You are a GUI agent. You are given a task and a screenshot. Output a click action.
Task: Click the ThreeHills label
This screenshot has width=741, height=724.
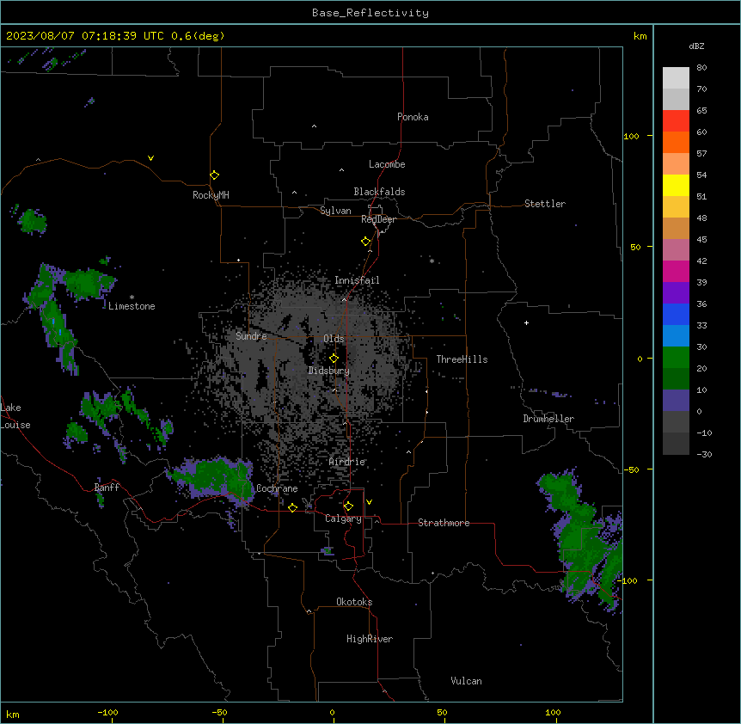(x=462, y=359)
